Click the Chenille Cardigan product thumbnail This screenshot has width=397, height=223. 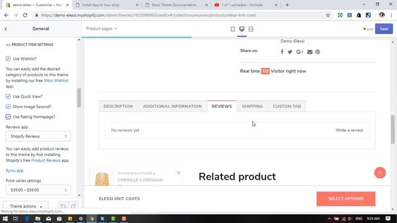click(102, 178)
